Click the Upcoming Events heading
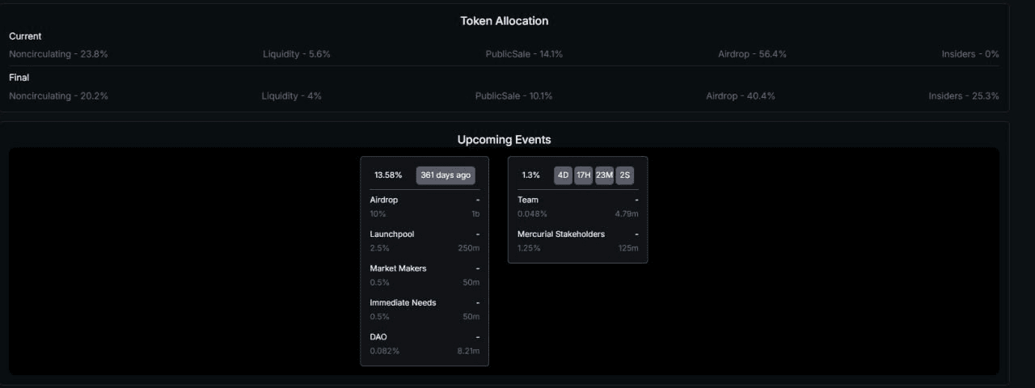Viewport: 1035px width, 388px height. (505, 139)
